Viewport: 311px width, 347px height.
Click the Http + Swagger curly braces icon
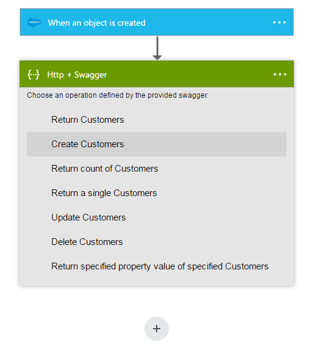coord(34,75)
